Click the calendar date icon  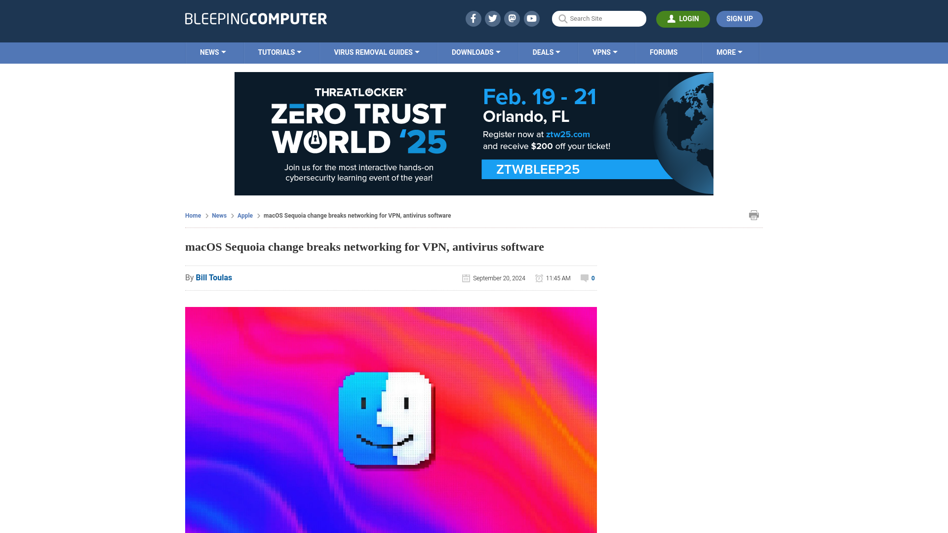(x=466, y=278)
